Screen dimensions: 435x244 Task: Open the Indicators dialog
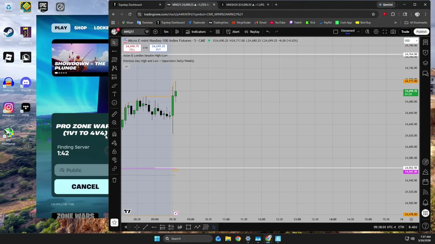(195, 32)
